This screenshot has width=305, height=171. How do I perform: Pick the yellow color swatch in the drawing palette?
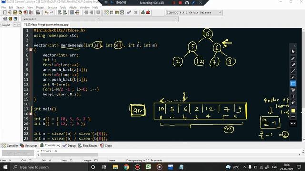293,111
